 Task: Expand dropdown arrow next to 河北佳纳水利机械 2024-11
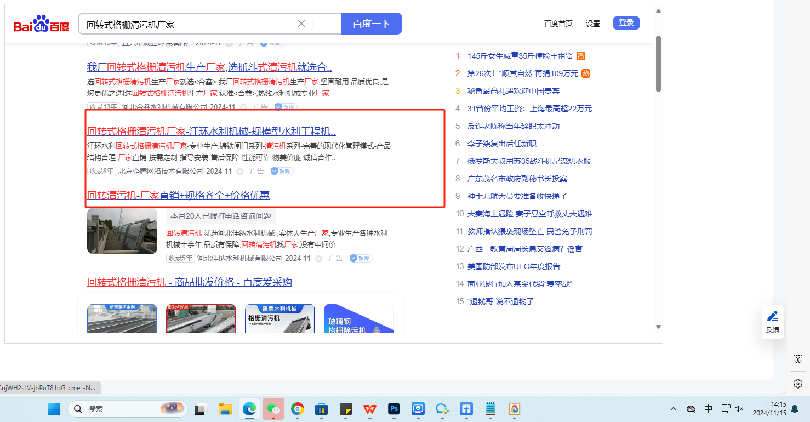[x=320, y=258]
